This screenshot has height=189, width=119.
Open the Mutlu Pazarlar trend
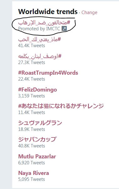37,157
